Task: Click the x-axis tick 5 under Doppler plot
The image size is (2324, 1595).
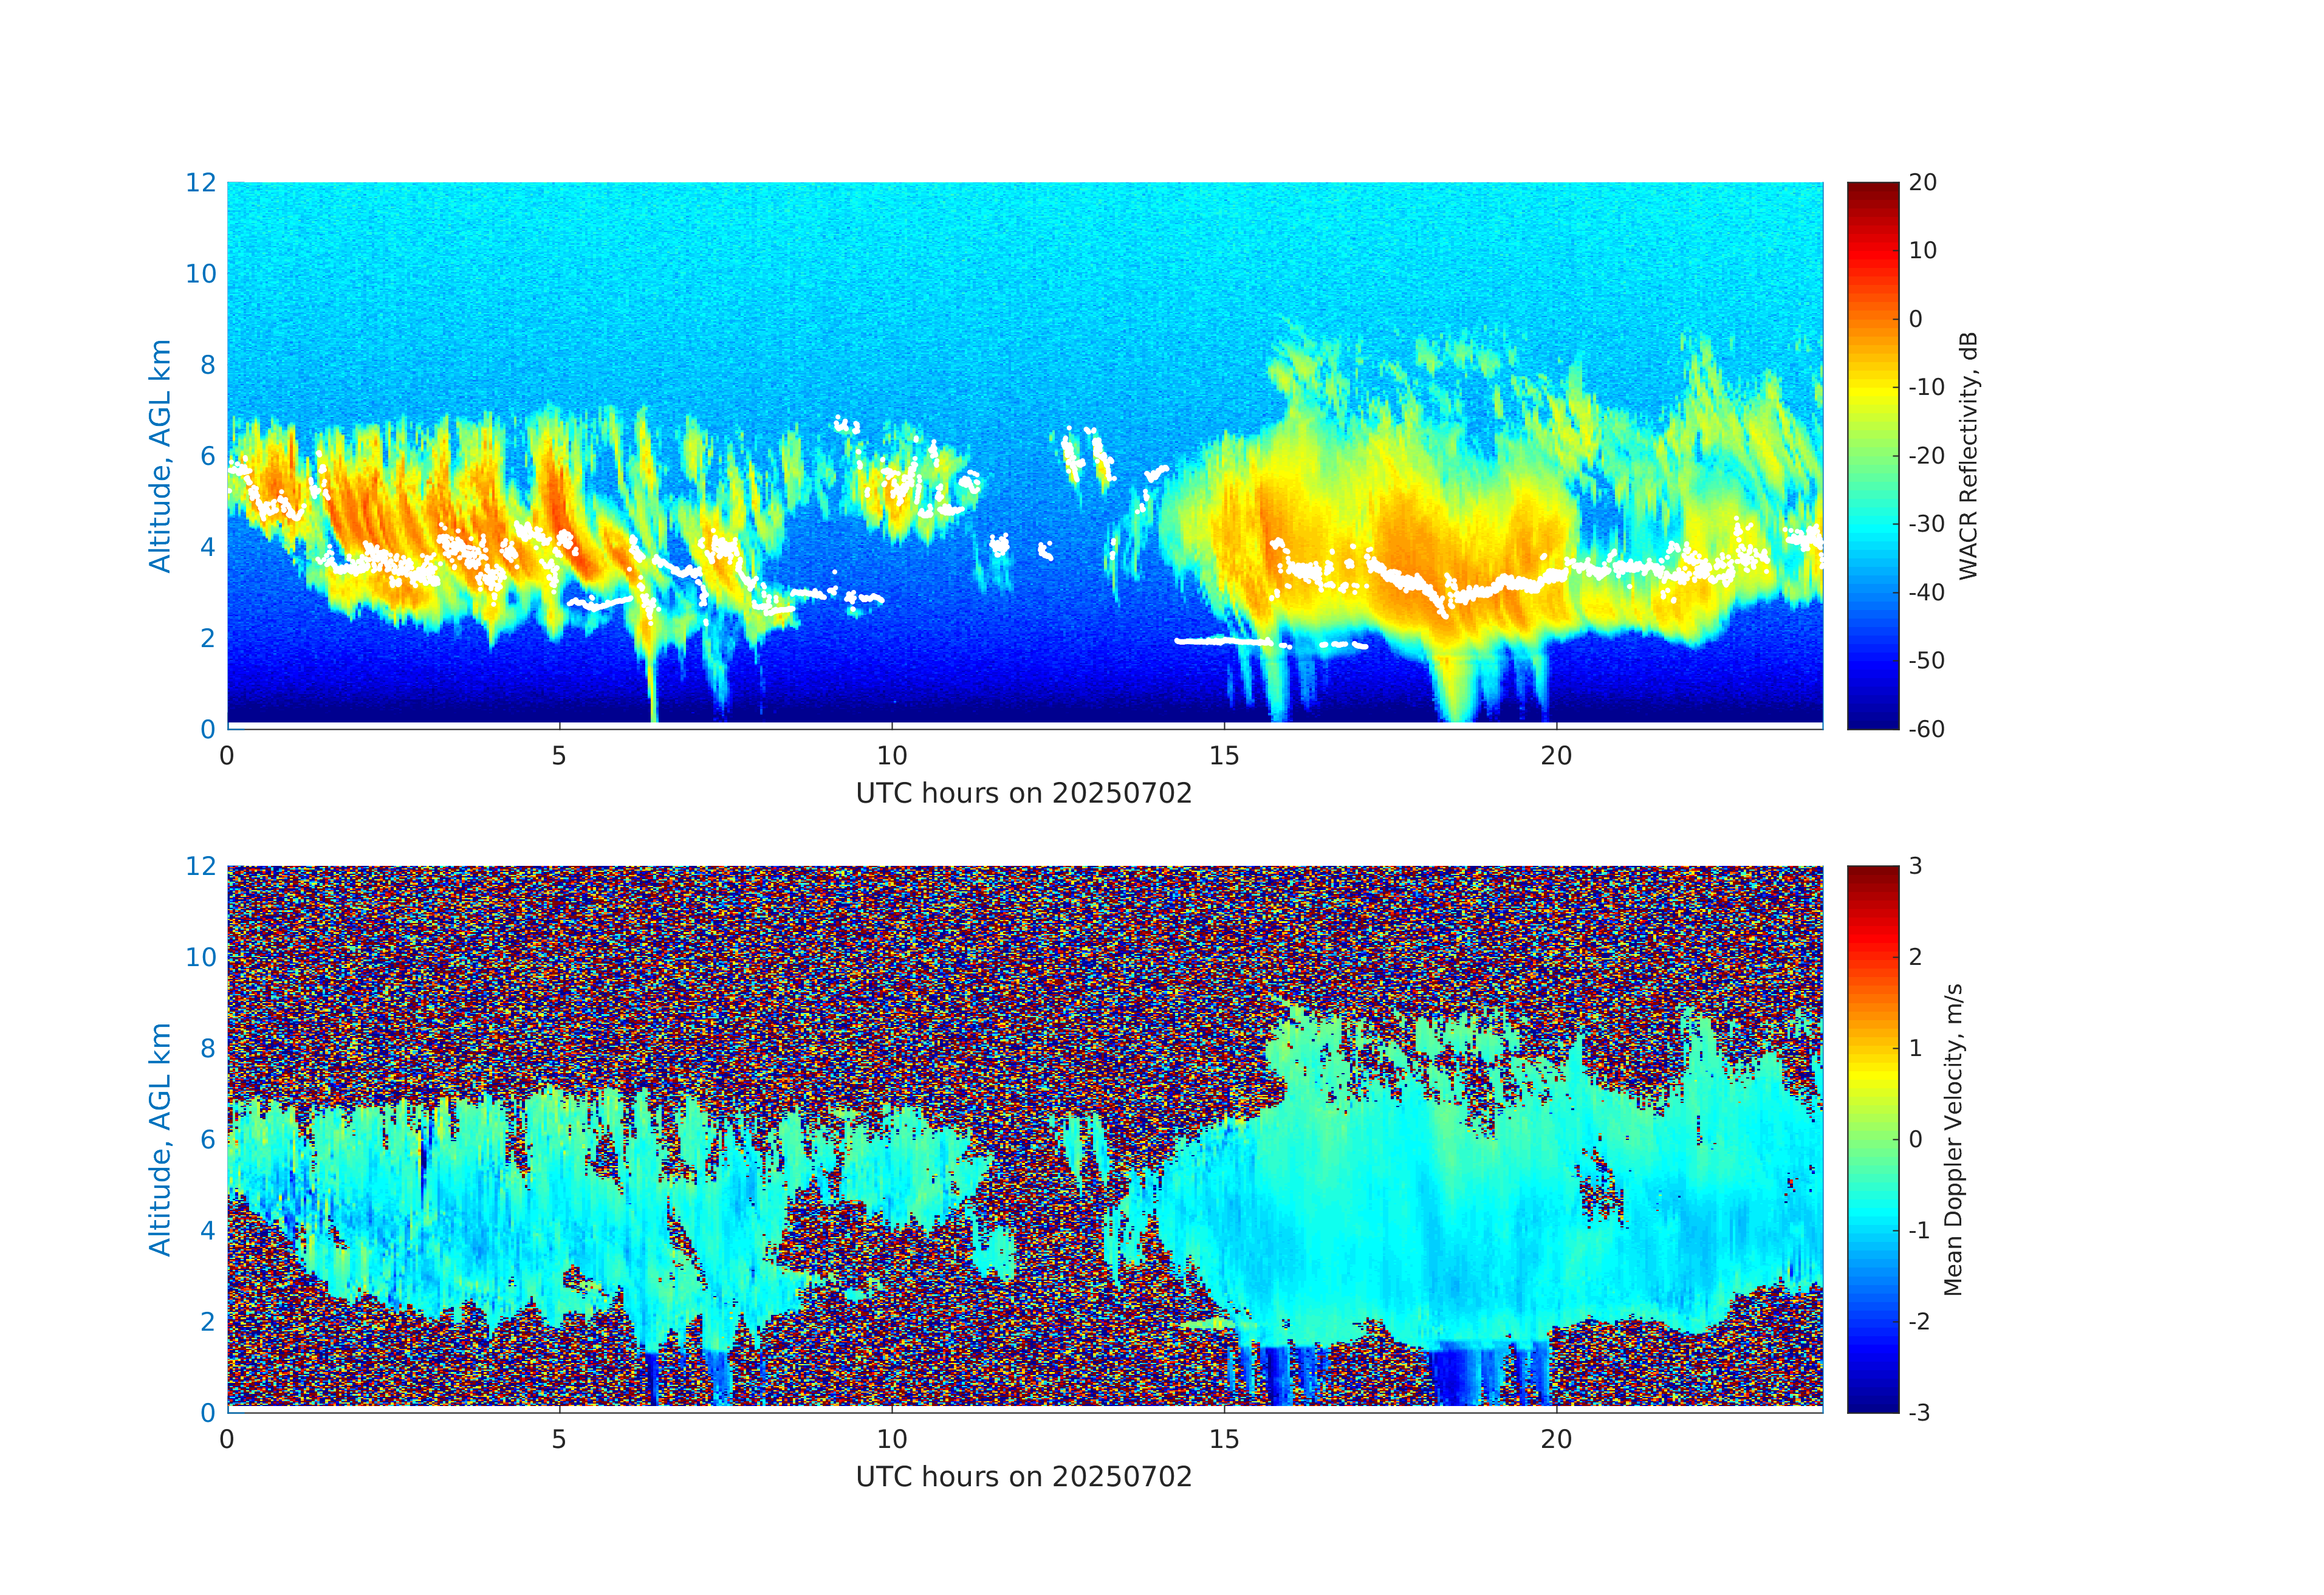Action: (559, 1439)
